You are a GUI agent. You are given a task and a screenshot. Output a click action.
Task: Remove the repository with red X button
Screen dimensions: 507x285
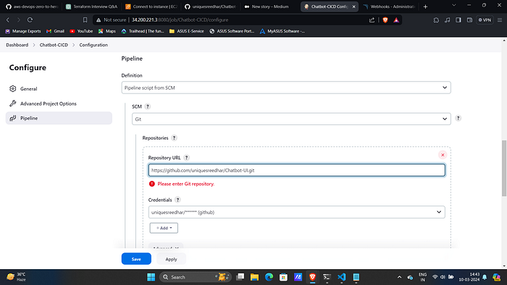click(443, 155)
